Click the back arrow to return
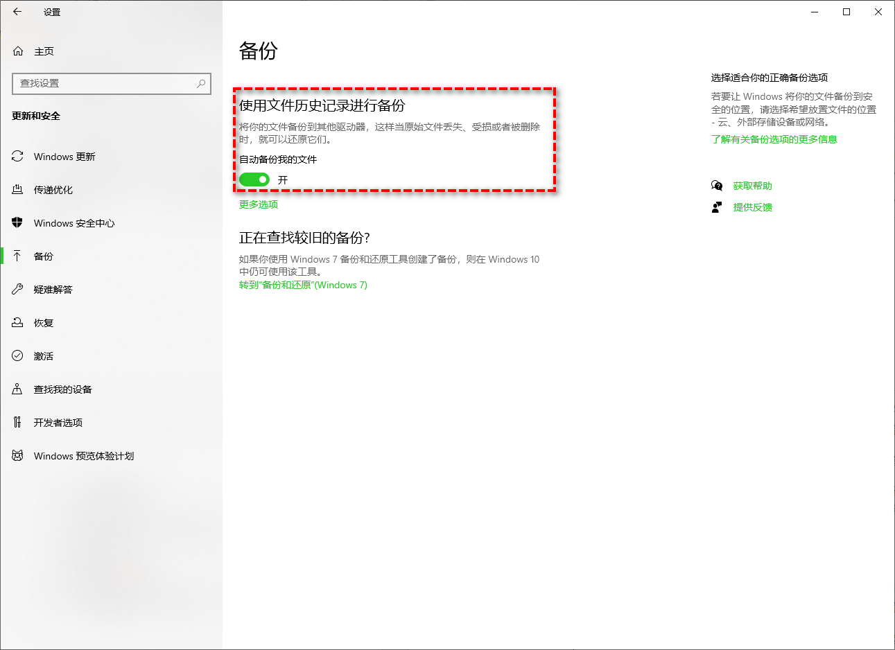This screenshot has height=650, width=895. click(17, 11)
